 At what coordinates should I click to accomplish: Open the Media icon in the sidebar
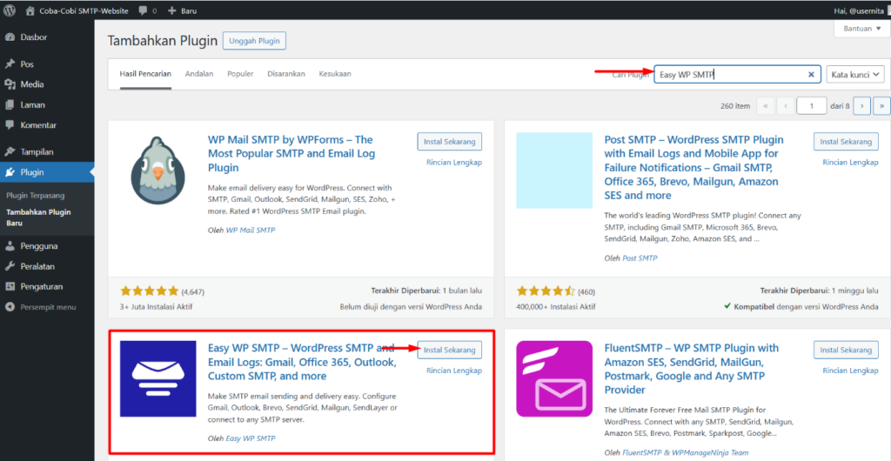[10, 84]
